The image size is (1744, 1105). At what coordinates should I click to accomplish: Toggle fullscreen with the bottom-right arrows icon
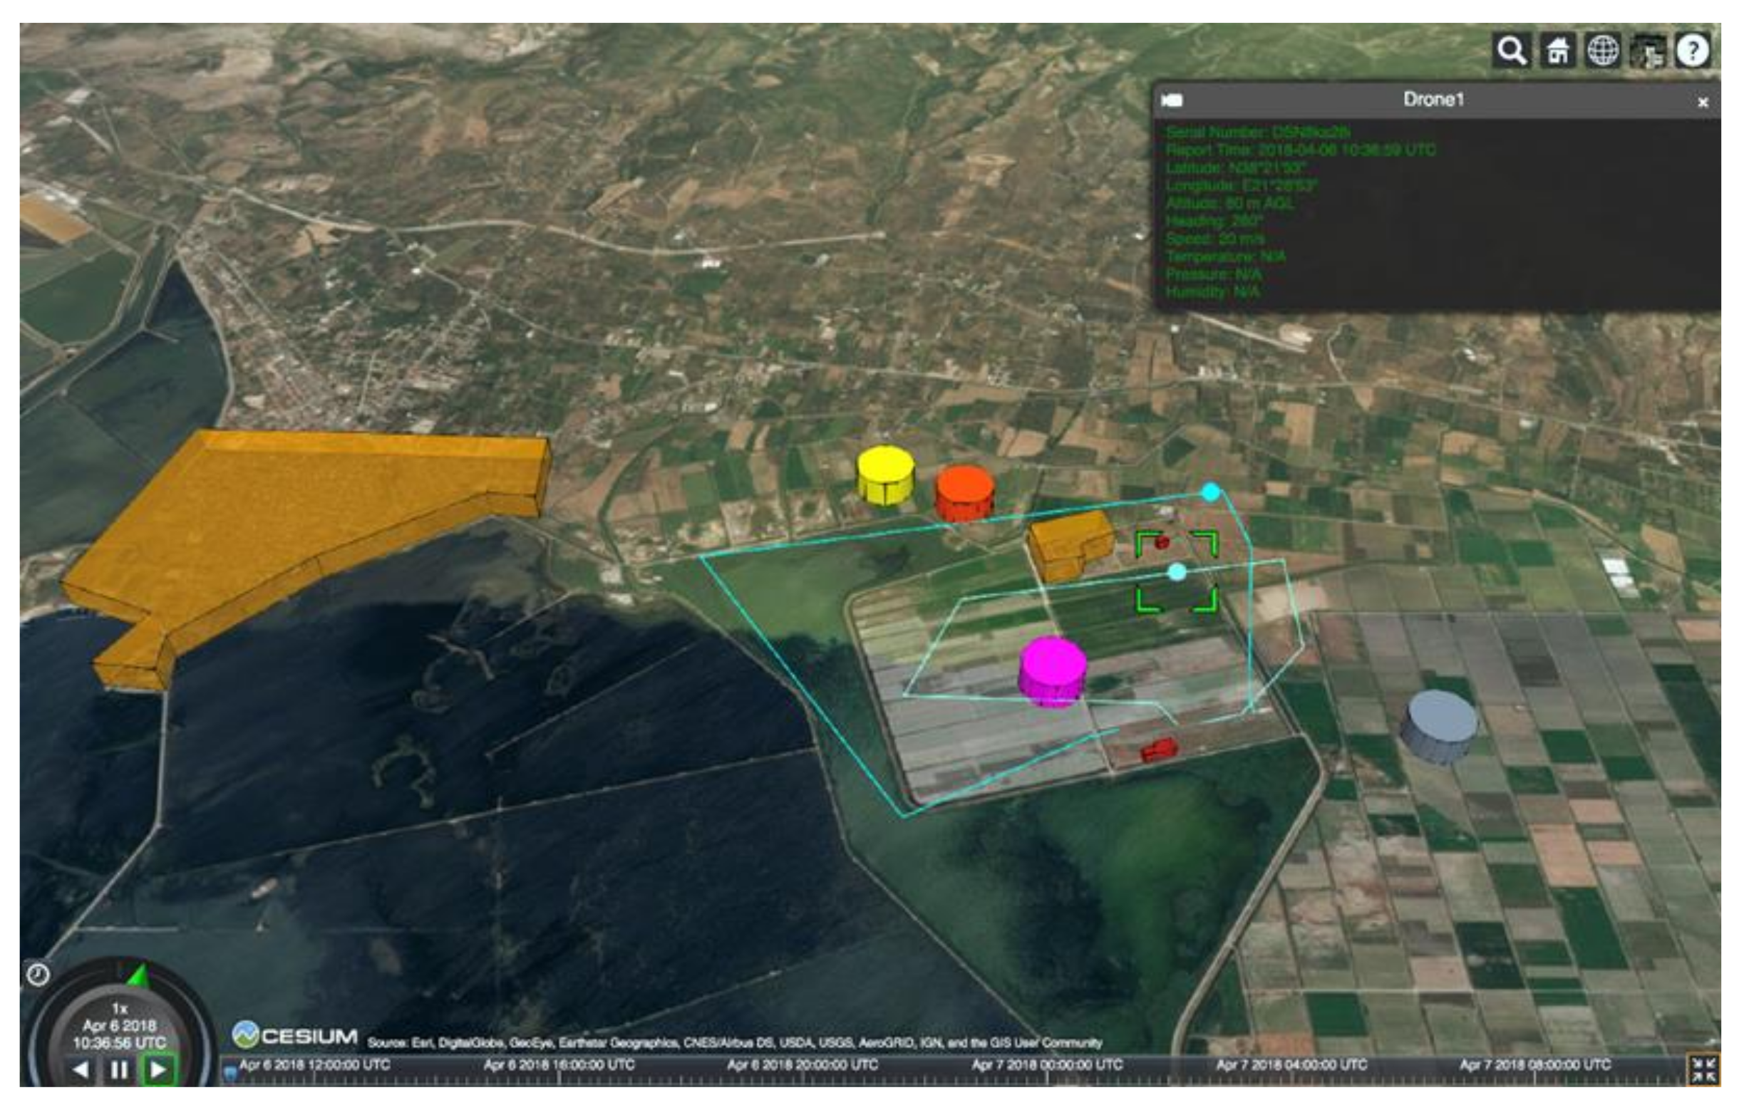coord(1703,1069)
